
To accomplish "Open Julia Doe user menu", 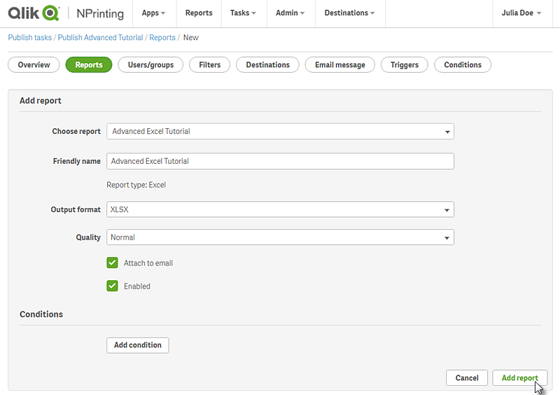I will click(521, 13).
